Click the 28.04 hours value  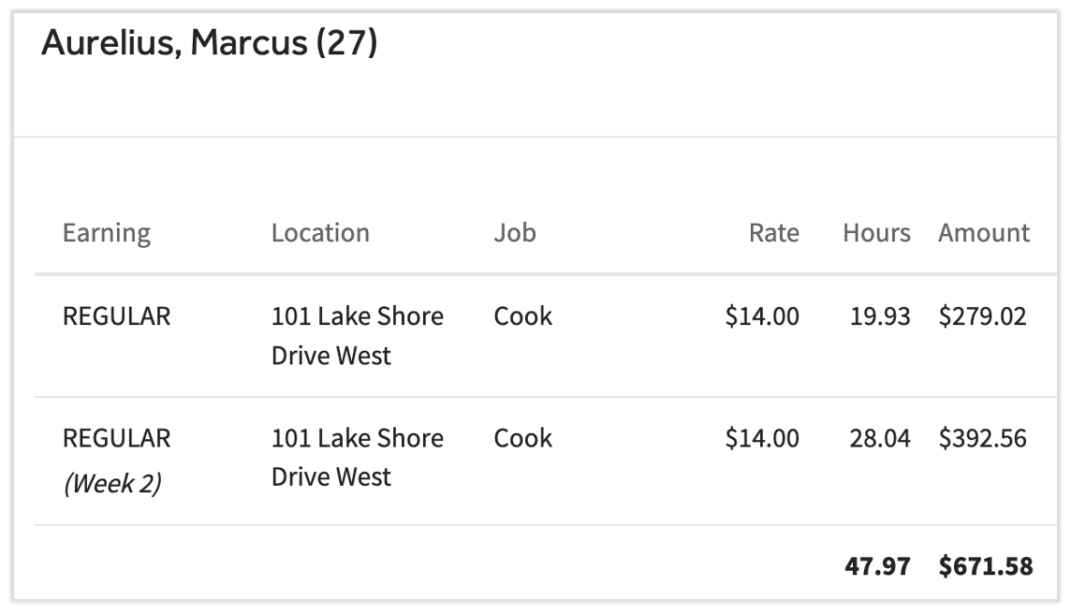pos(880,439)
